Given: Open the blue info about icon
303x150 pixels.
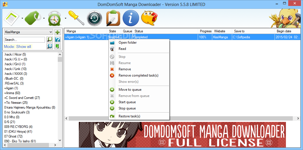Looking at the screenshot, I should (x=131, y=18).
